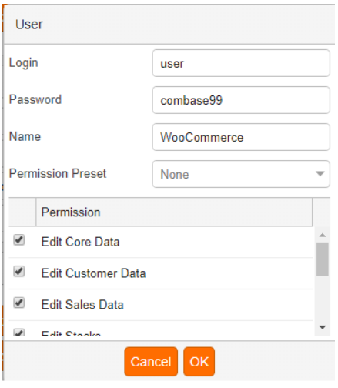Toggle the partially visible Edit Stocks checkbox
338x388 pixels.
click(x=18, y=333)
